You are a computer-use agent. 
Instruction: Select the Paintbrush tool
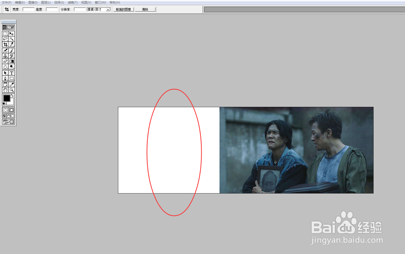[x=12, y=51]
